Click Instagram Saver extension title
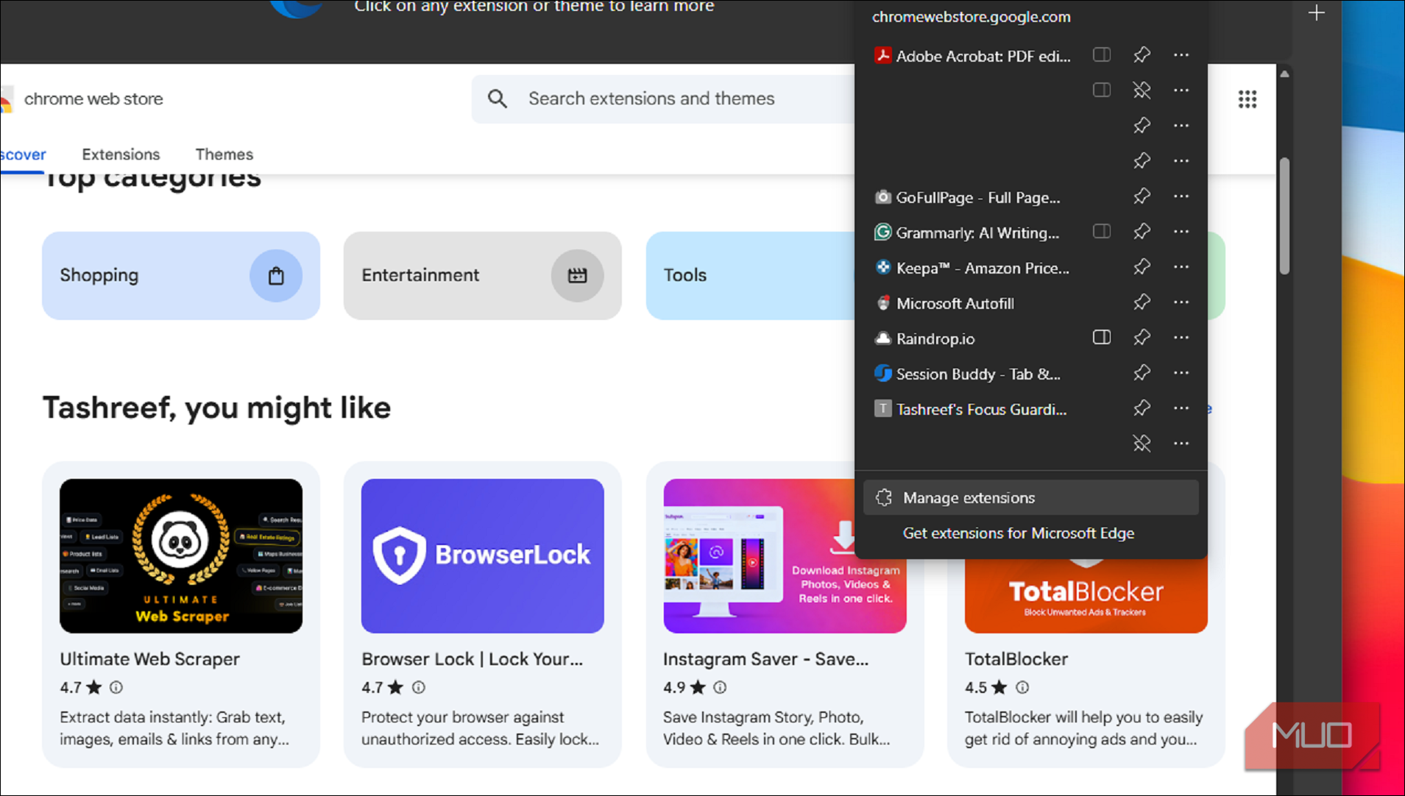1405x796 pixels. click(x=765, y=659)
